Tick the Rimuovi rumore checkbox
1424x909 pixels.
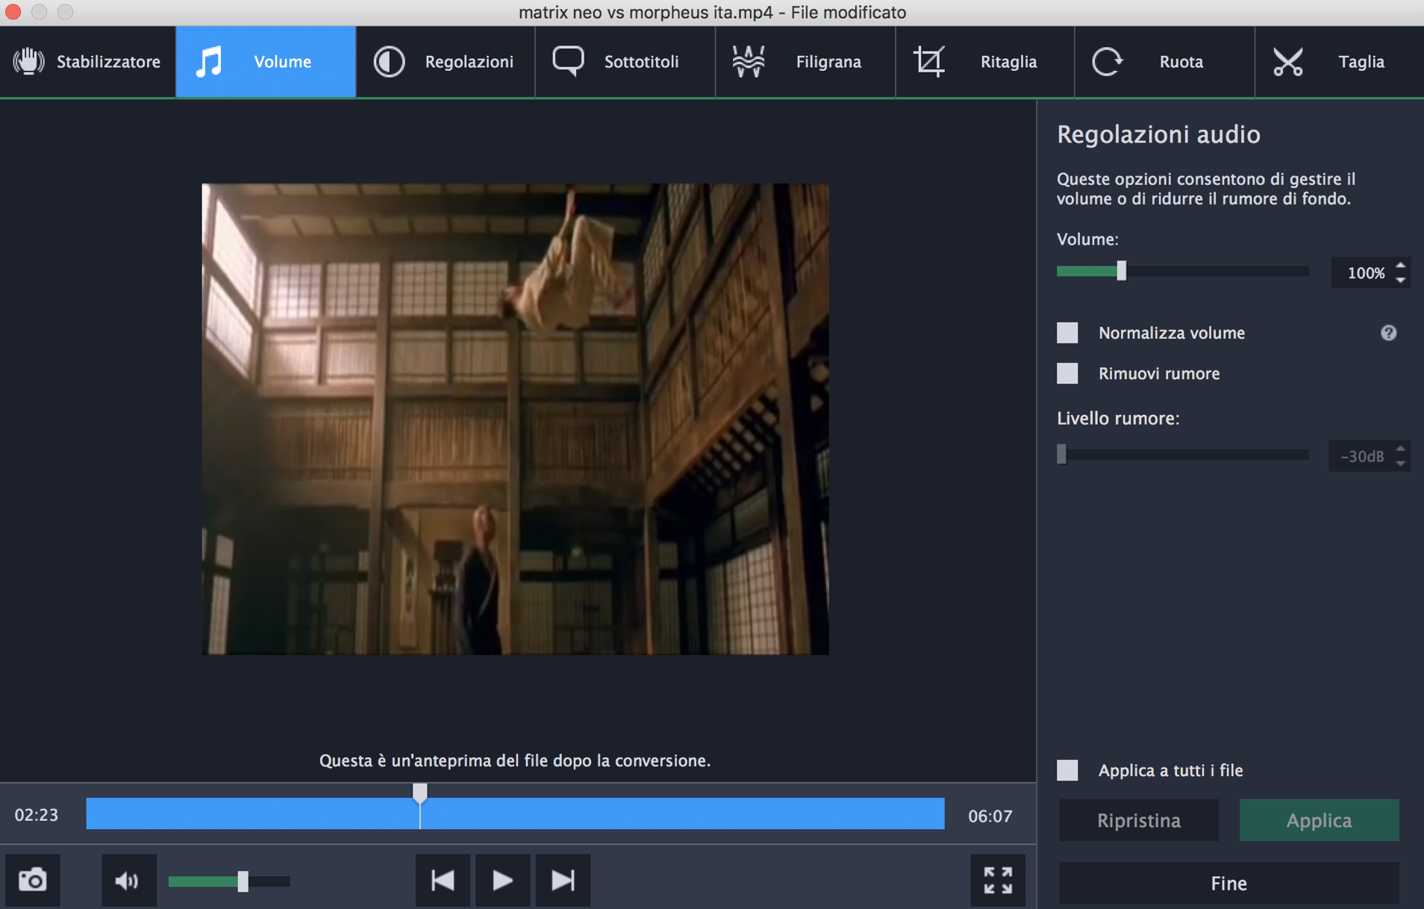(1067, 373)
